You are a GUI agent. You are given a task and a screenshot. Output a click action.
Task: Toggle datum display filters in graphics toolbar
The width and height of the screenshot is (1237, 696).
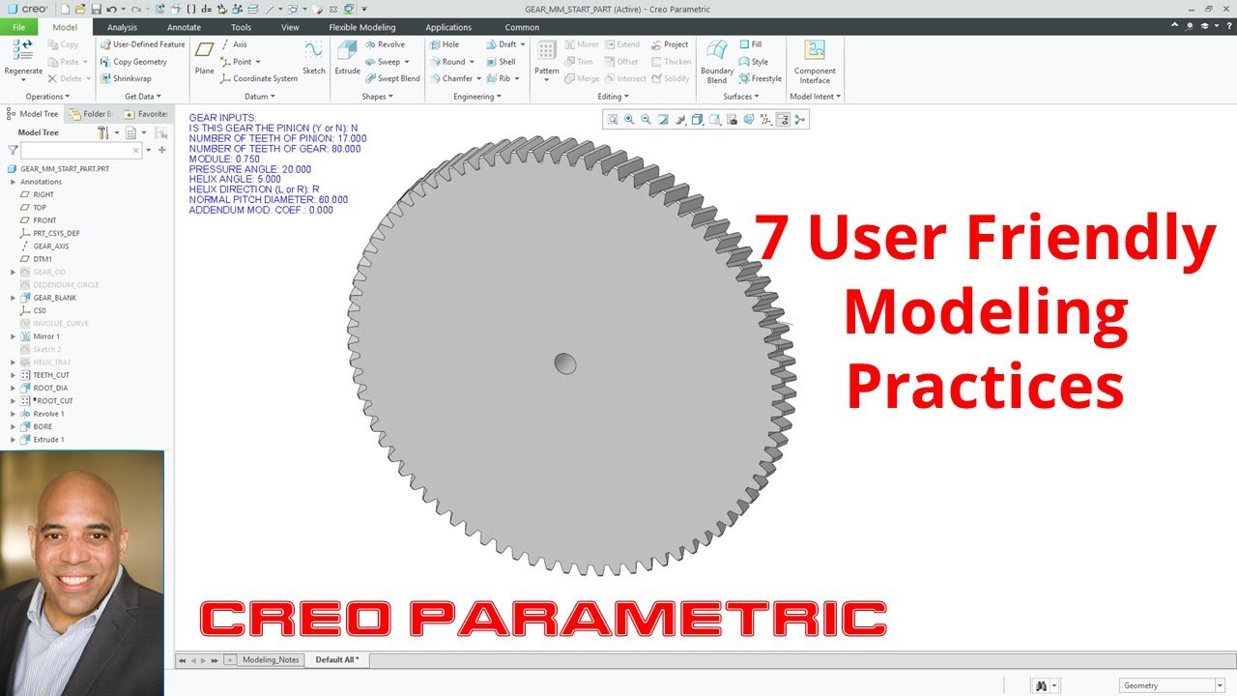765,120
